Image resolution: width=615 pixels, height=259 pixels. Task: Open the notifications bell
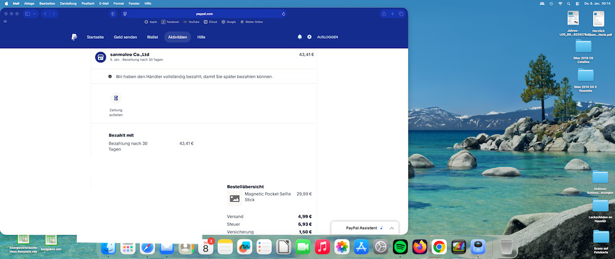tap(300, 37)
